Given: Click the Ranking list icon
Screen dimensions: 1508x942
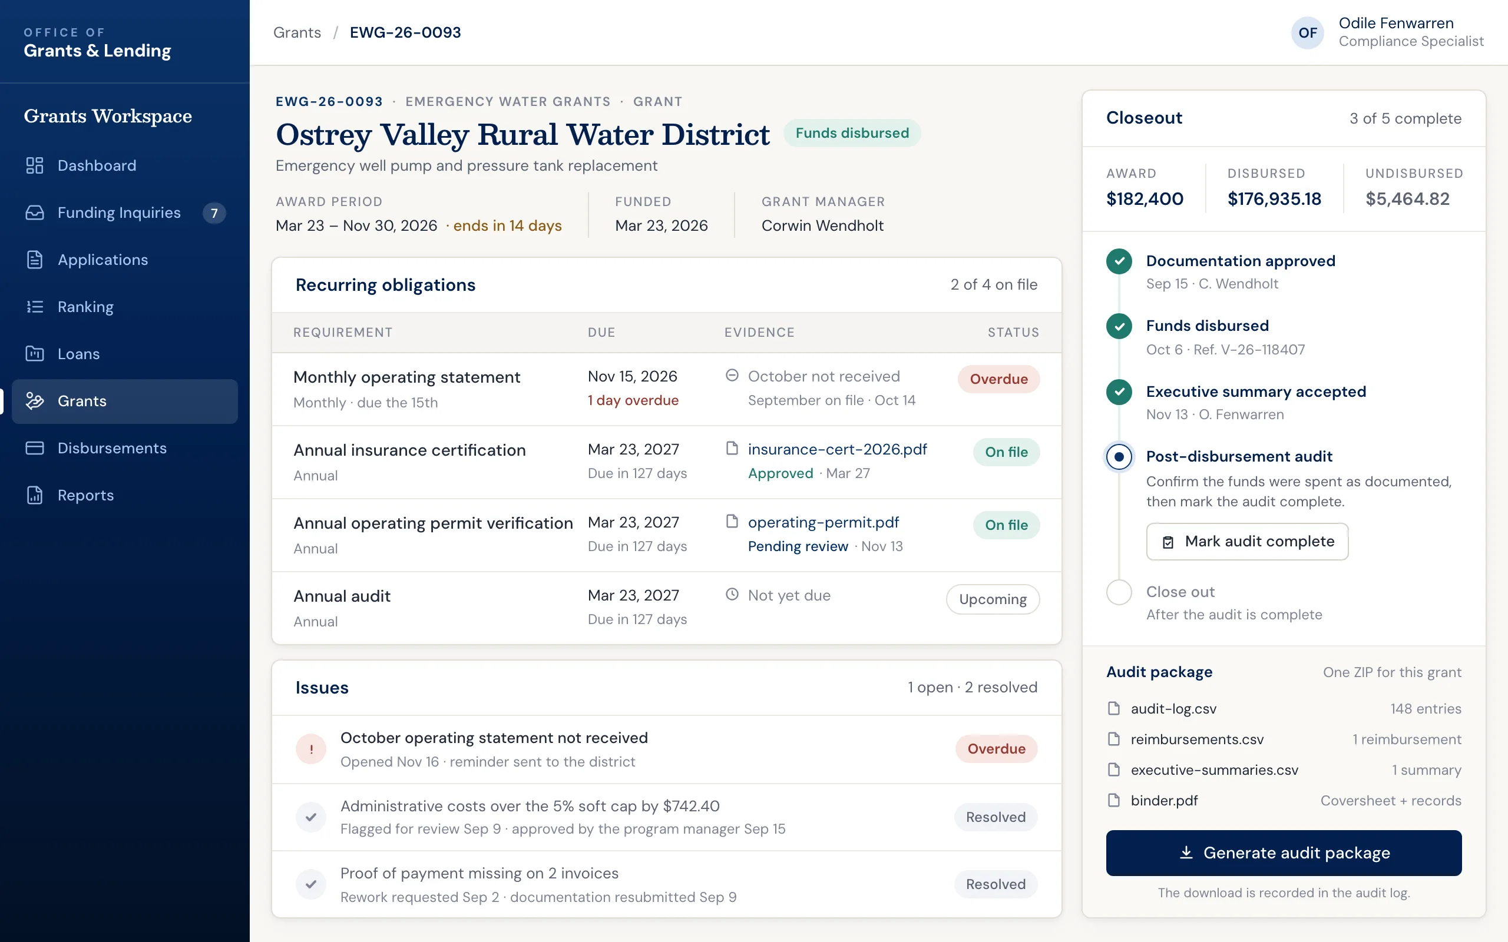Looking at the screenshot, I should point(35,307).
